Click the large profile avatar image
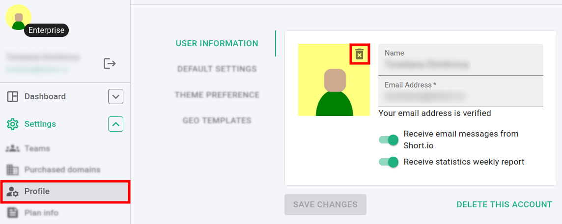This screenshot has width=562, height=224. point(329,86)
